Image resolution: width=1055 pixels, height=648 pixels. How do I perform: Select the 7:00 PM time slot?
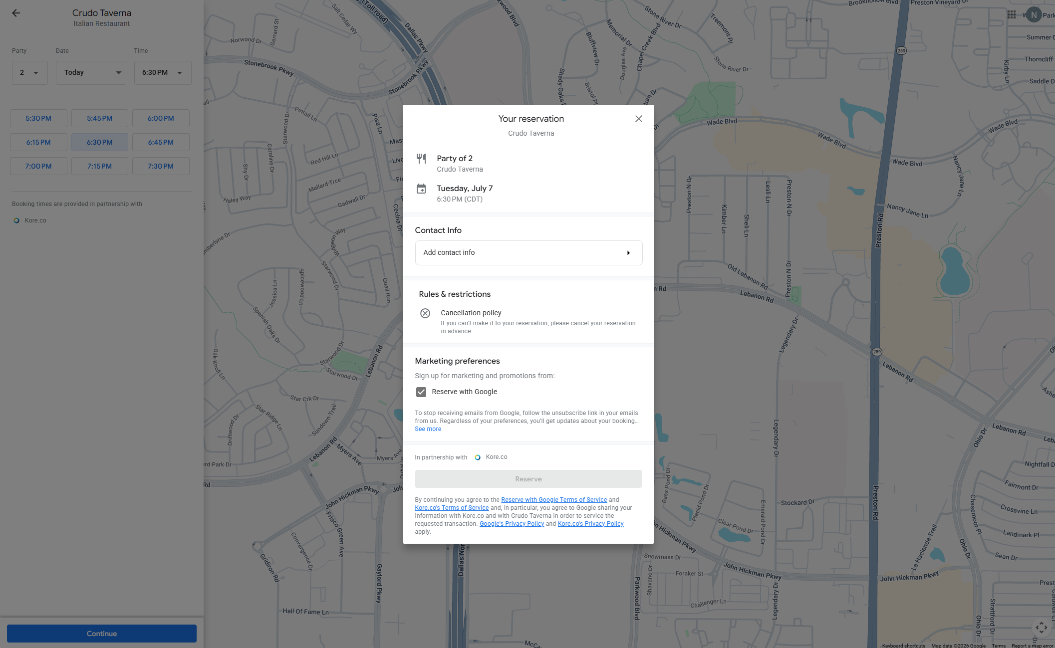38,166
